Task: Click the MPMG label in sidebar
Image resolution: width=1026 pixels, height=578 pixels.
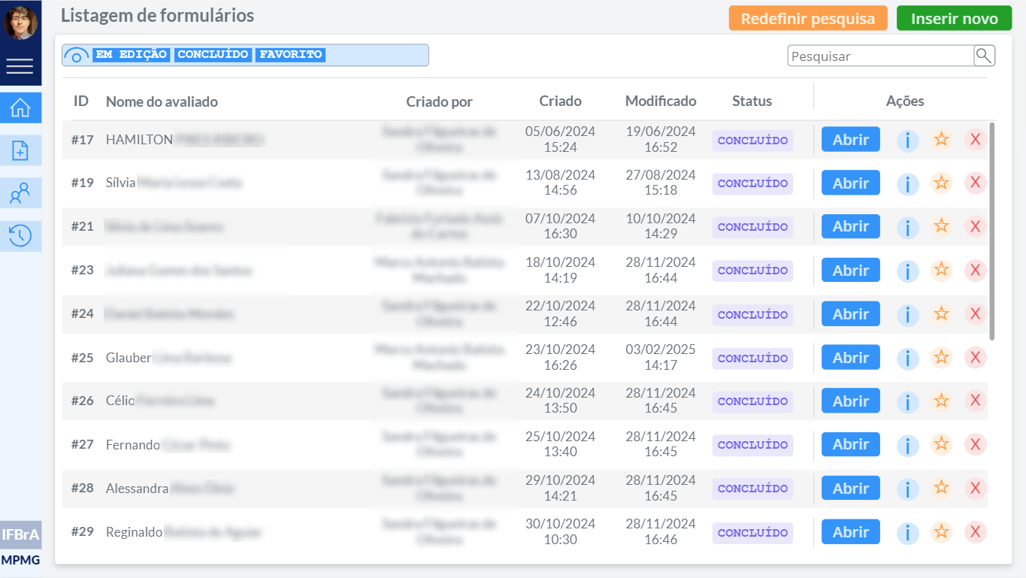Action: (x=20, y=560)
